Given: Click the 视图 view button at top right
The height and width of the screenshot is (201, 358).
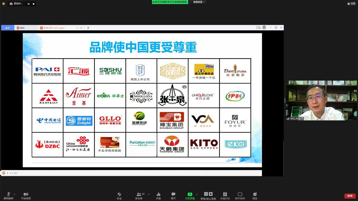Looking at the screenshot, I should coord(351,3).
